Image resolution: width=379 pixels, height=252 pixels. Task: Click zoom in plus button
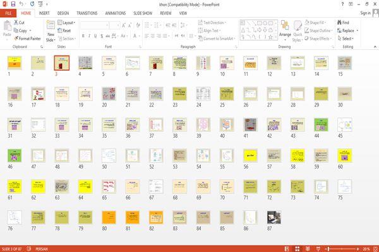[358, 249]
